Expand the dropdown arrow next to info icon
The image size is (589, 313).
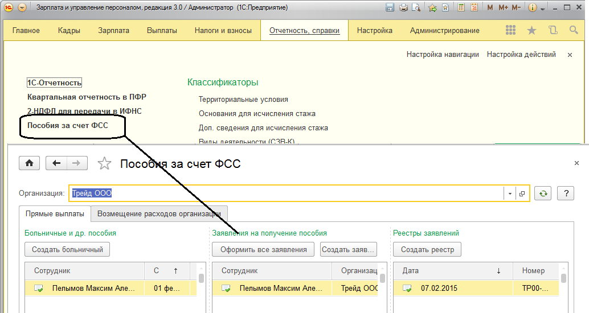(542, 9)
